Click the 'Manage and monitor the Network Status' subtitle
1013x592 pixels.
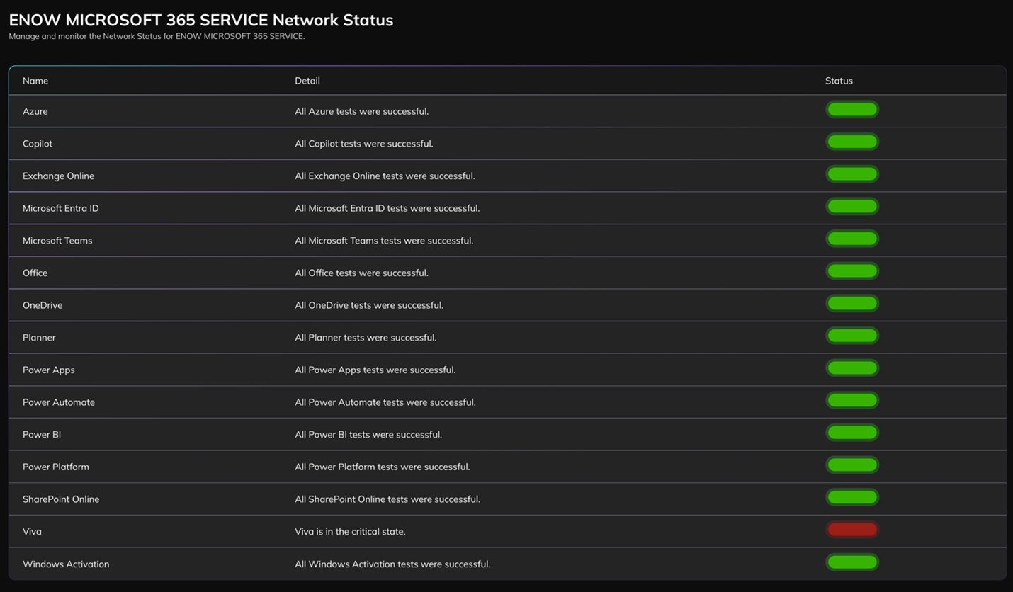(157, 36)
